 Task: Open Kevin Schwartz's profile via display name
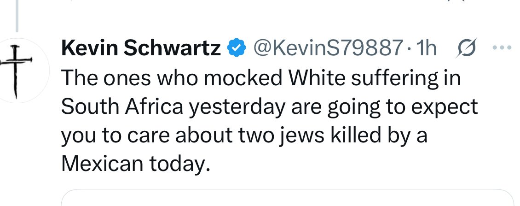pos(141,48)
